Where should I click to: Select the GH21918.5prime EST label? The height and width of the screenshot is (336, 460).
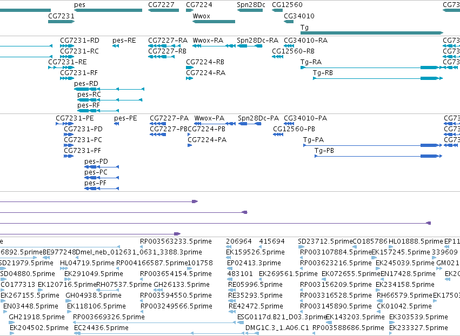coord(37,317)
